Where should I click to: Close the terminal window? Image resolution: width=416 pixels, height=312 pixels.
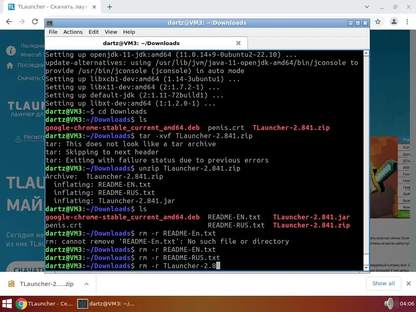pos(365,23)
